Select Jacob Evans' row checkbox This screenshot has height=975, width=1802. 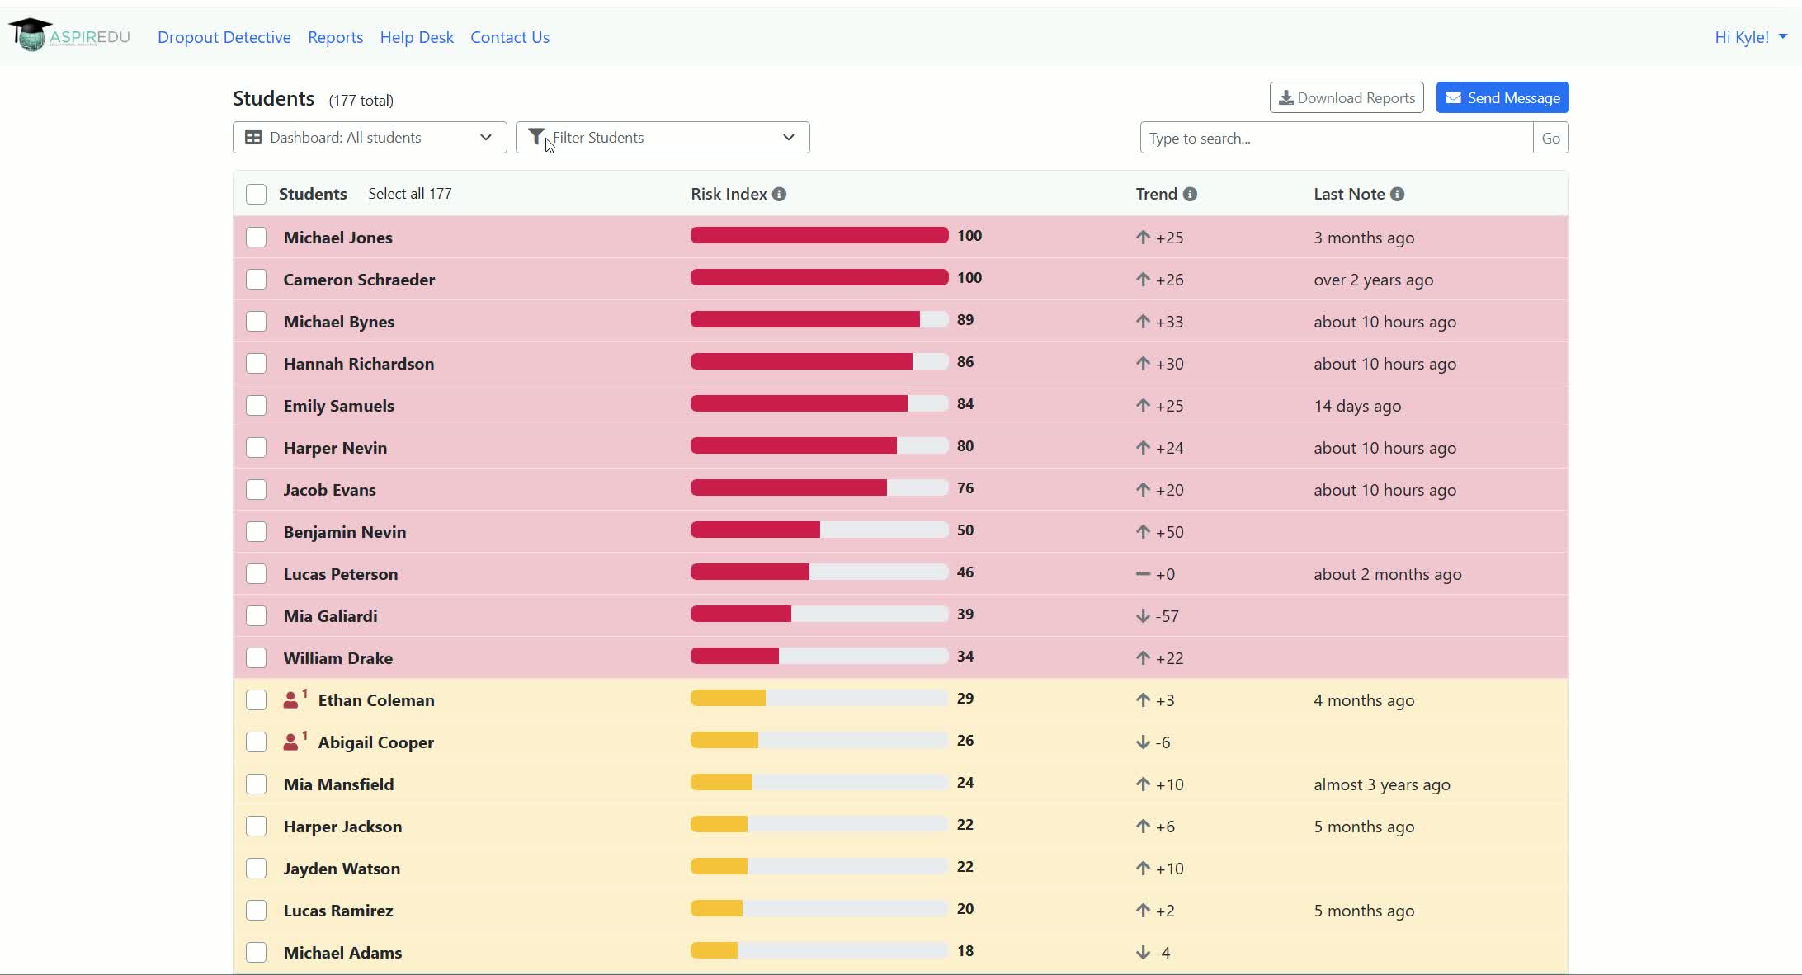point(256,490)
